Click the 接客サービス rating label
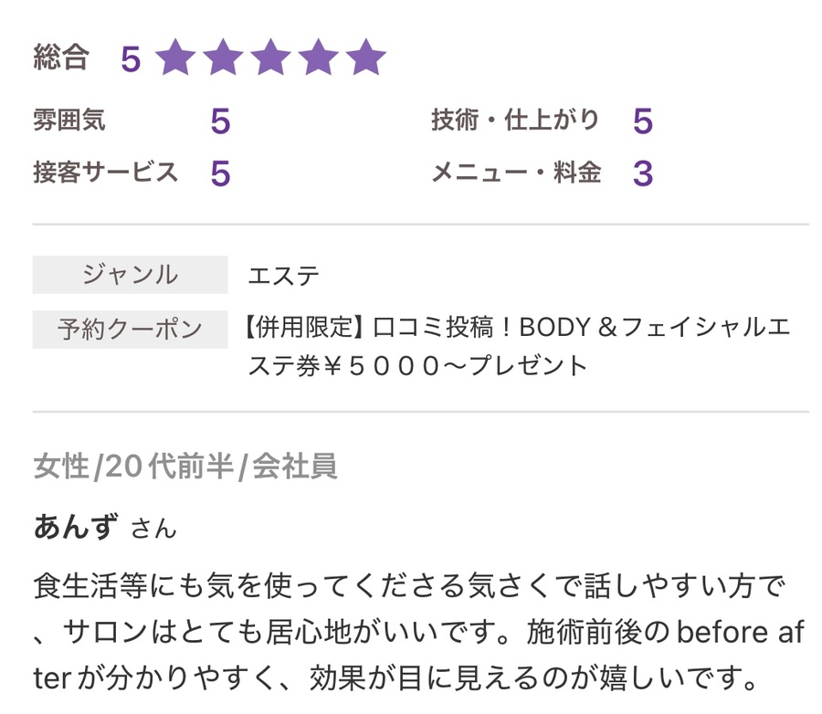Image resolution: width=822 pixels, height=714 pixels. click(x=106, y=173)
